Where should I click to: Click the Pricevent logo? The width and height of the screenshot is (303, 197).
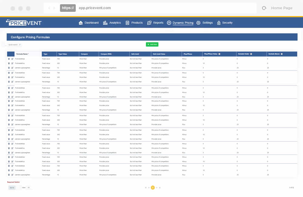[24, 23]
